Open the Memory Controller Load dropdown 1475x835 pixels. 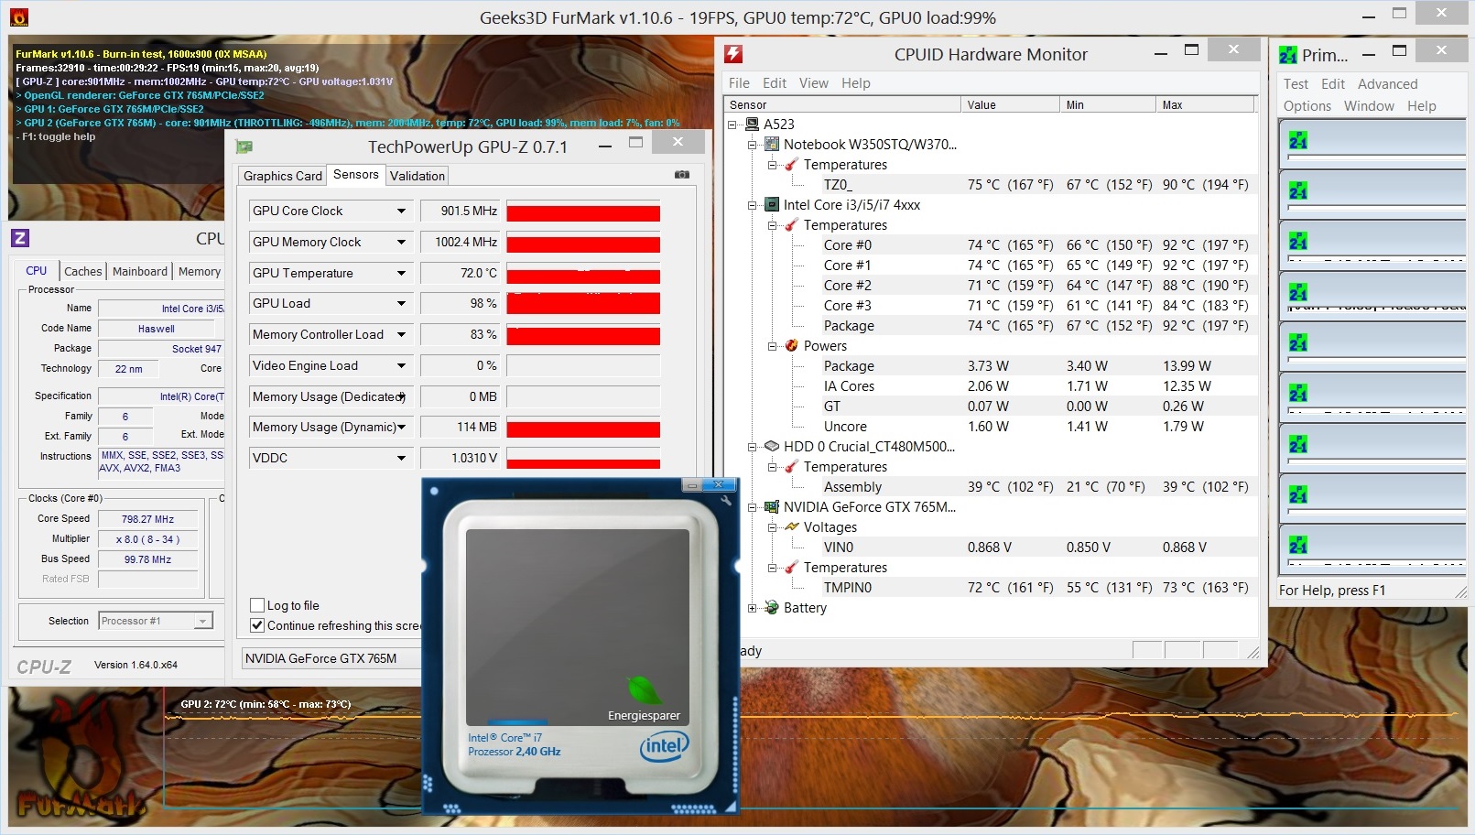click(401, 334)
